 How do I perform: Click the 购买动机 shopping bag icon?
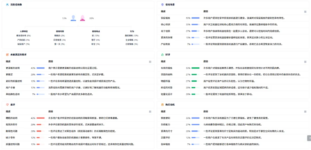163,105
